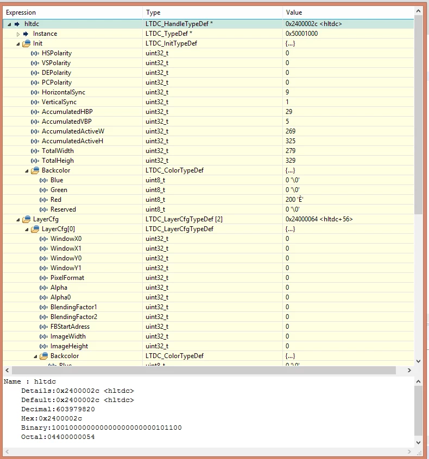Select the Alpha0 row
This screenshot has height=459, width=429.
pyautogui.click(x=209, y=297)
